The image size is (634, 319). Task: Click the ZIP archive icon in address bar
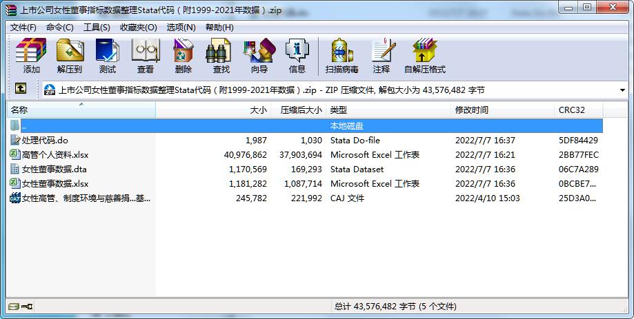(50, 90)
